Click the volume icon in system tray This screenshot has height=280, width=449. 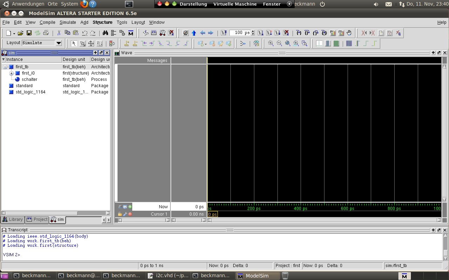pyautogui.click(x=376, y=4)
